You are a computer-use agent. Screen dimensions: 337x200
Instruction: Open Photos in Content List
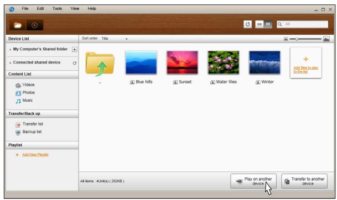tap(29, 92)
